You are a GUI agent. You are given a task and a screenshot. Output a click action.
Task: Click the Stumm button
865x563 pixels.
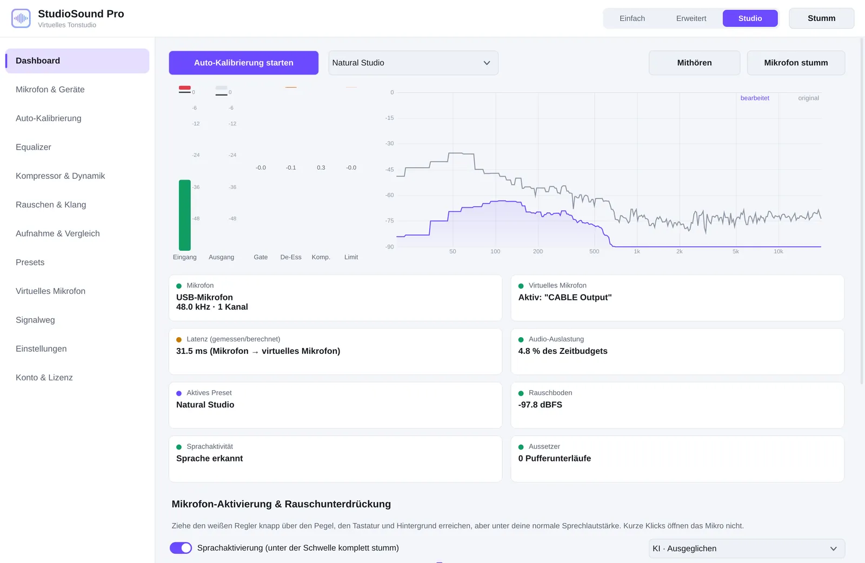(x=821, y=18)
